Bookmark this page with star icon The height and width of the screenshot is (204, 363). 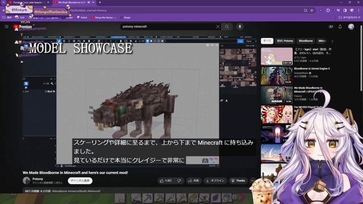pyautogui.click(x=311, y=10)
